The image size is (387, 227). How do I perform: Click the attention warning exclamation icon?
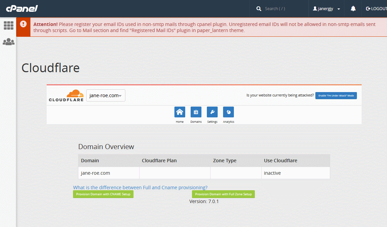[x=23, y=24]
